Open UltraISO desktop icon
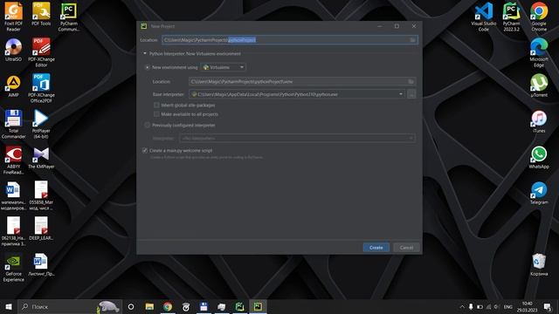 (x=14, y=50)
